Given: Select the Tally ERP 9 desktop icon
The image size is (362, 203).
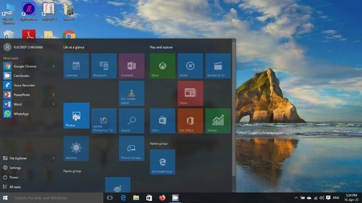Looking at the screenshot, I should point(49,11).
